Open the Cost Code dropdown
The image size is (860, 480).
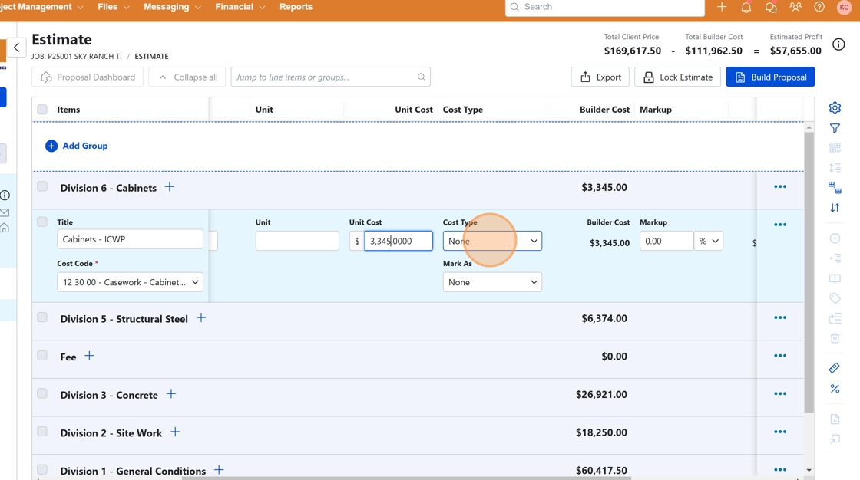(x=130, y=282)
